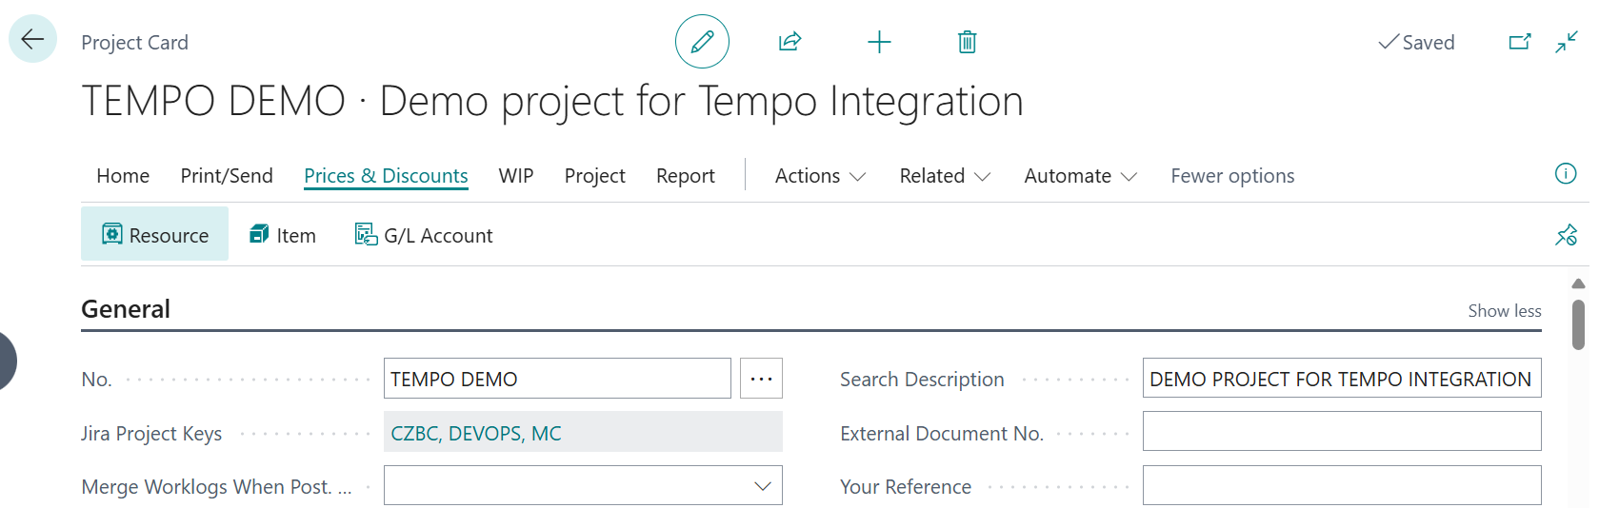Open Resource prices action
1599x508 pixels.
point(155,235)
